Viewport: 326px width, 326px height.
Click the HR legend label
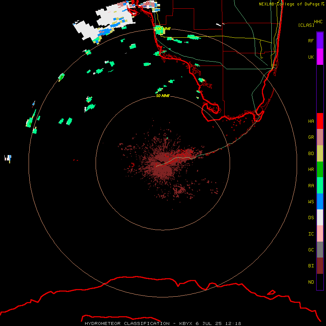[311, 170]
